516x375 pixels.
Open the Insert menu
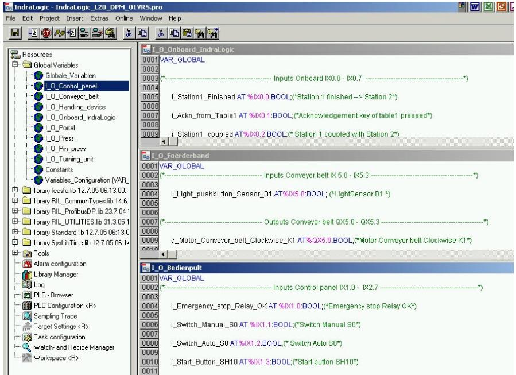75,18
